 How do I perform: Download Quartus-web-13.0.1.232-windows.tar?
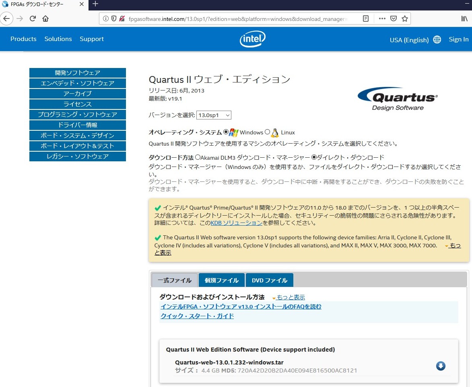click(441, 366)
